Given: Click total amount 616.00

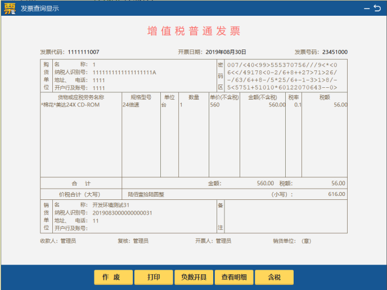Looking at the screenshot, I should (x=336, y=194).
